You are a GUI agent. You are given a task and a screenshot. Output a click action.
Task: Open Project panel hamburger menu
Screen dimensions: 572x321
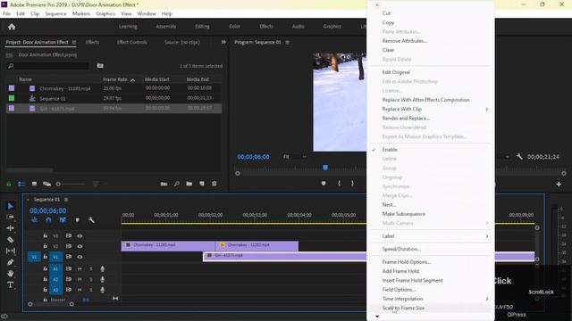74,42
